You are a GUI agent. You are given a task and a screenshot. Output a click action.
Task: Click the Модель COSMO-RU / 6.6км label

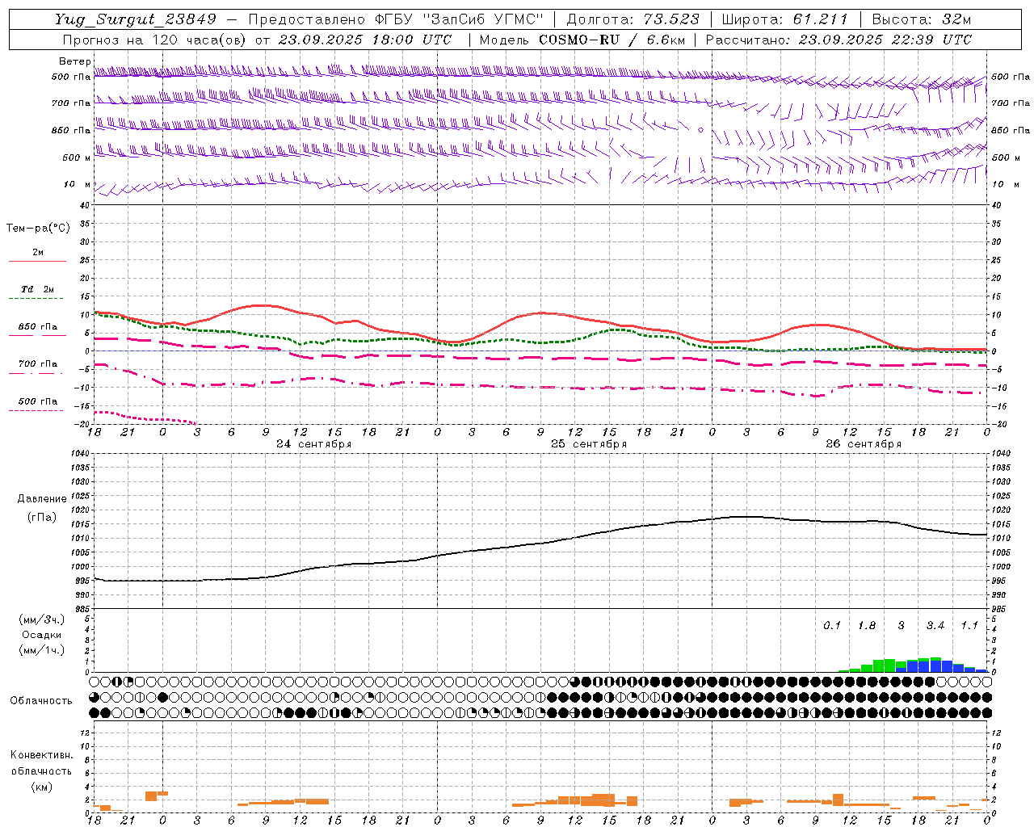click(582, 40)
